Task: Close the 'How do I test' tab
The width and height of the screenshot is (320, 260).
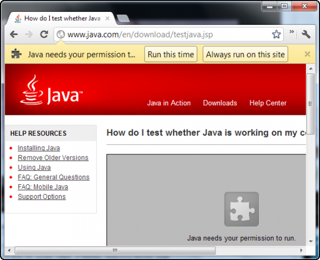Action: (107, 19)
